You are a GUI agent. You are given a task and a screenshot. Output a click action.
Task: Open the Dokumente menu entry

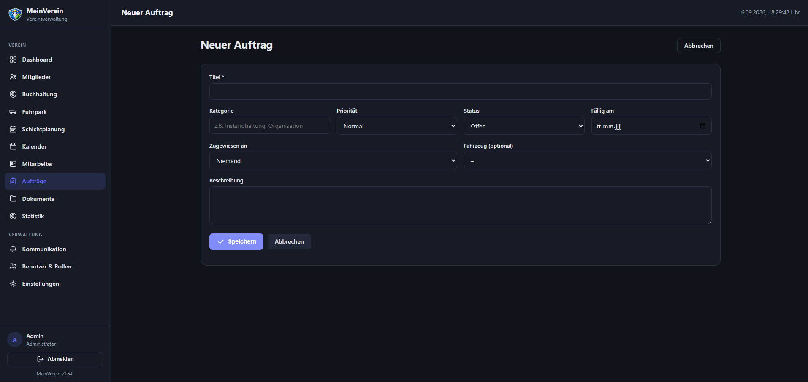click(55, 199)
